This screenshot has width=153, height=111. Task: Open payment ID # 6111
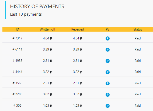click(x=17, y=49)
